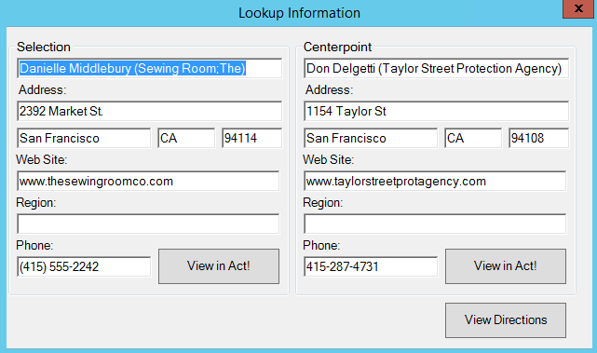Click website field www.taylorstreetprotagency.com
Image resolution: width=597 pixels, height=353 pixels.
click(435, 181)
